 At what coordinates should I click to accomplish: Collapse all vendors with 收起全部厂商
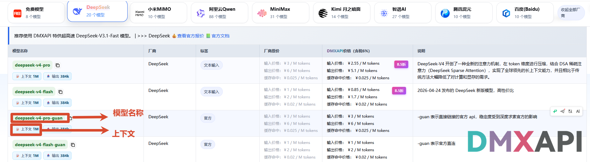tap(571, 13)
